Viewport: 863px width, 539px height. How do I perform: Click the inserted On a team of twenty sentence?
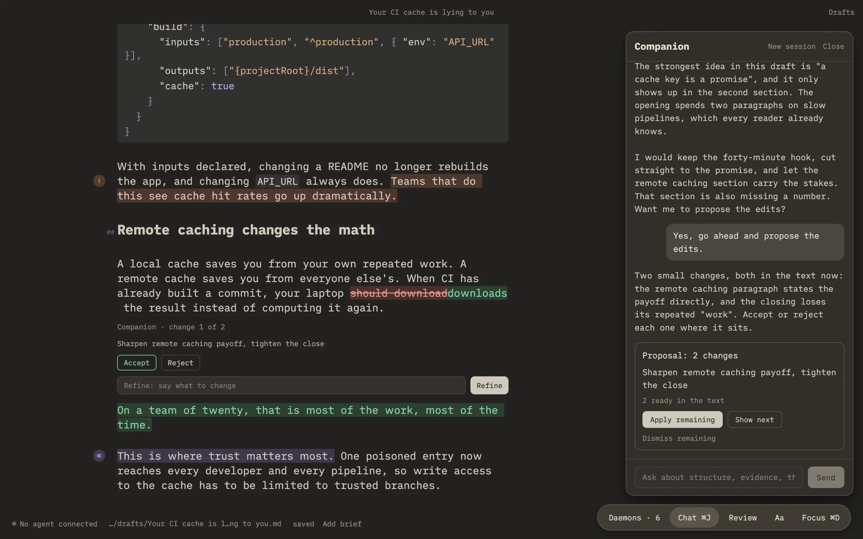tap(310, 418)
